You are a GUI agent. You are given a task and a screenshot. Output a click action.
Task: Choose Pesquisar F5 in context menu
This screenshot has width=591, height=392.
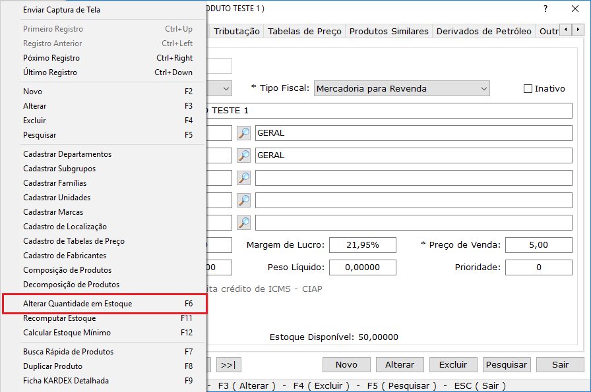click(x=108, y=135)
